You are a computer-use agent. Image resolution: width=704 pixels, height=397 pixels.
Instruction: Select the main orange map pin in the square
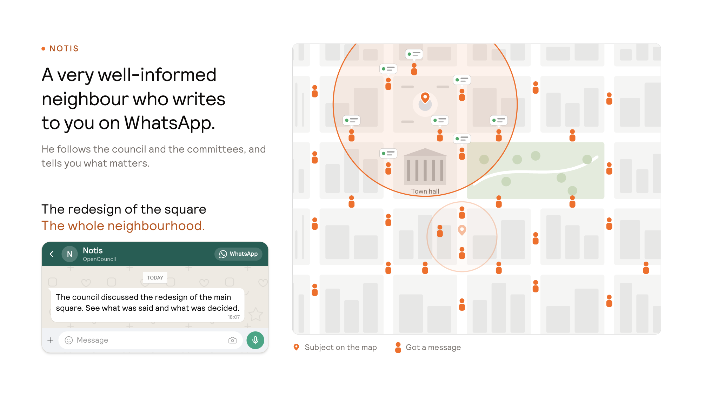coord(425,98)
